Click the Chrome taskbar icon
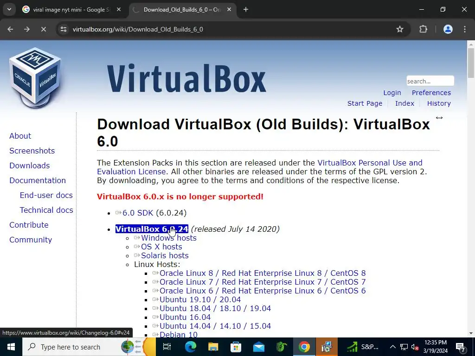This screenshot has width=475, height=356. click(x=304, y=347)
